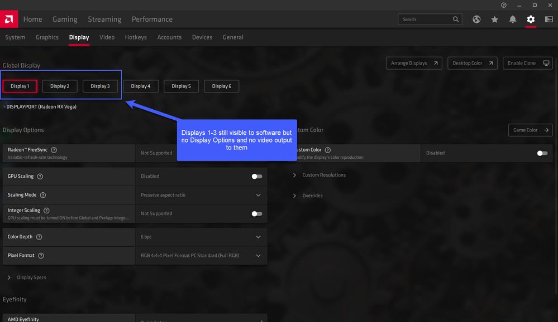Show GPU Scaling help icon
This screenshot has height=322, width=558.
pos(40,177)
